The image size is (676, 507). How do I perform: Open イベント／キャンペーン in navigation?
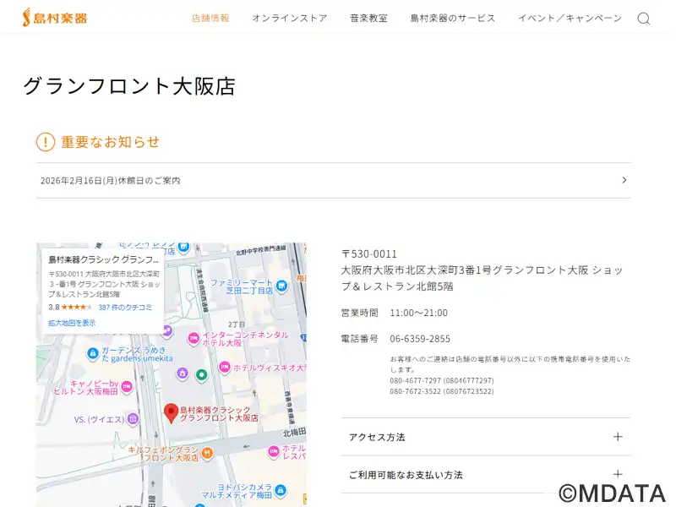570,18
